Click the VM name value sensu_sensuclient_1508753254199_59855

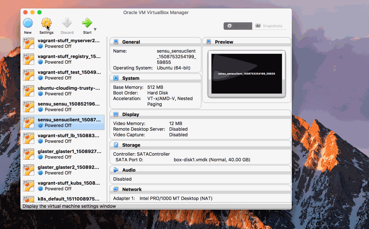177,57
